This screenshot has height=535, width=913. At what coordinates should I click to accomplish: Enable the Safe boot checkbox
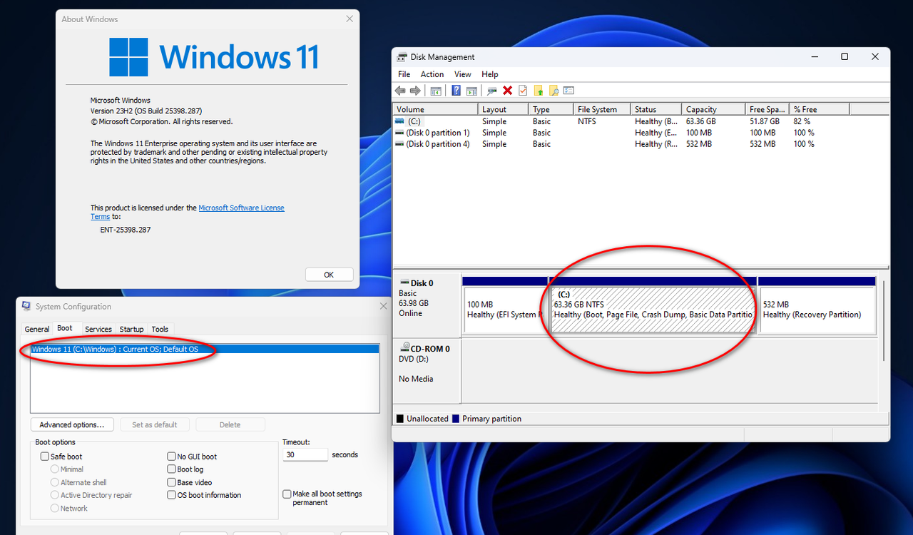45,457
